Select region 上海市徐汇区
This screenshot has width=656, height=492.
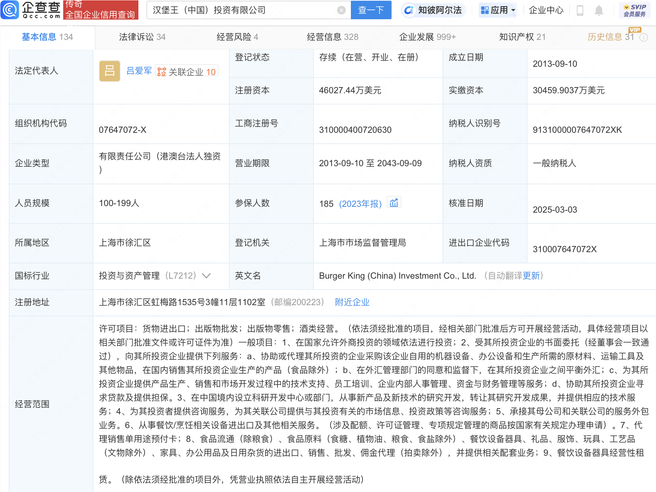click(125, 243)
